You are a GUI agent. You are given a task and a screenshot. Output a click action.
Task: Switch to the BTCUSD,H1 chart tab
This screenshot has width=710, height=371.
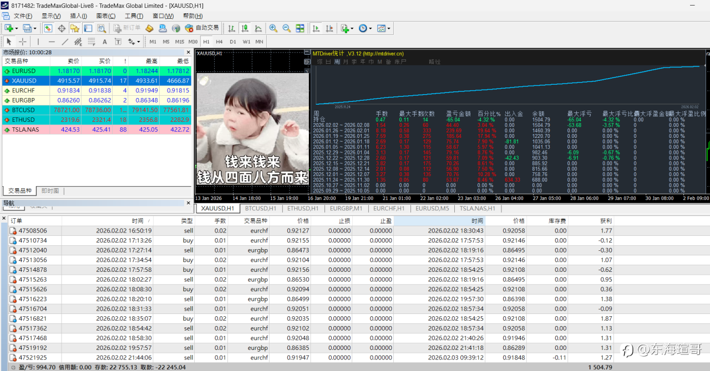pyautogui.click(x=260, y=208)
